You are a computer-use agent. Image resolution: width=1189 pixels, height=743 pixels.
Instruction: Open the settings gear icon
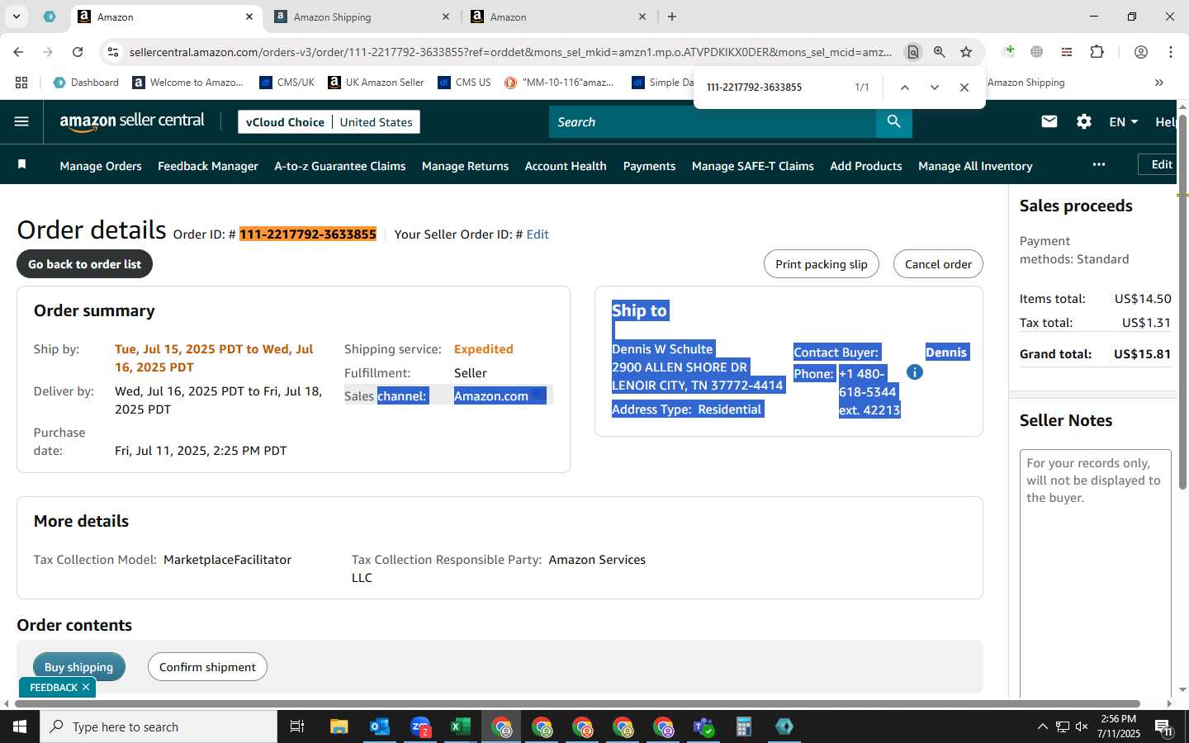pyautogui.click(x=1084, y=121)
